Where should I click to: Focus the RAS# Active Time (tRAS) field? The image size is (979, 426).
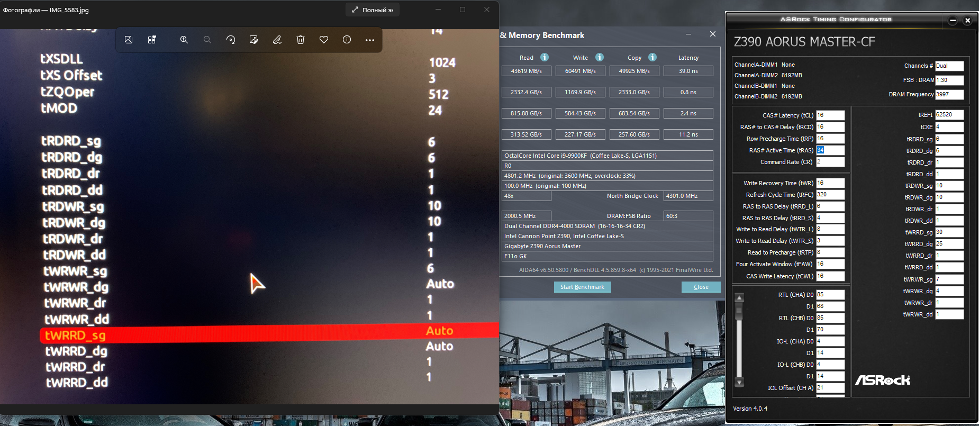click(x=830, y=150)
